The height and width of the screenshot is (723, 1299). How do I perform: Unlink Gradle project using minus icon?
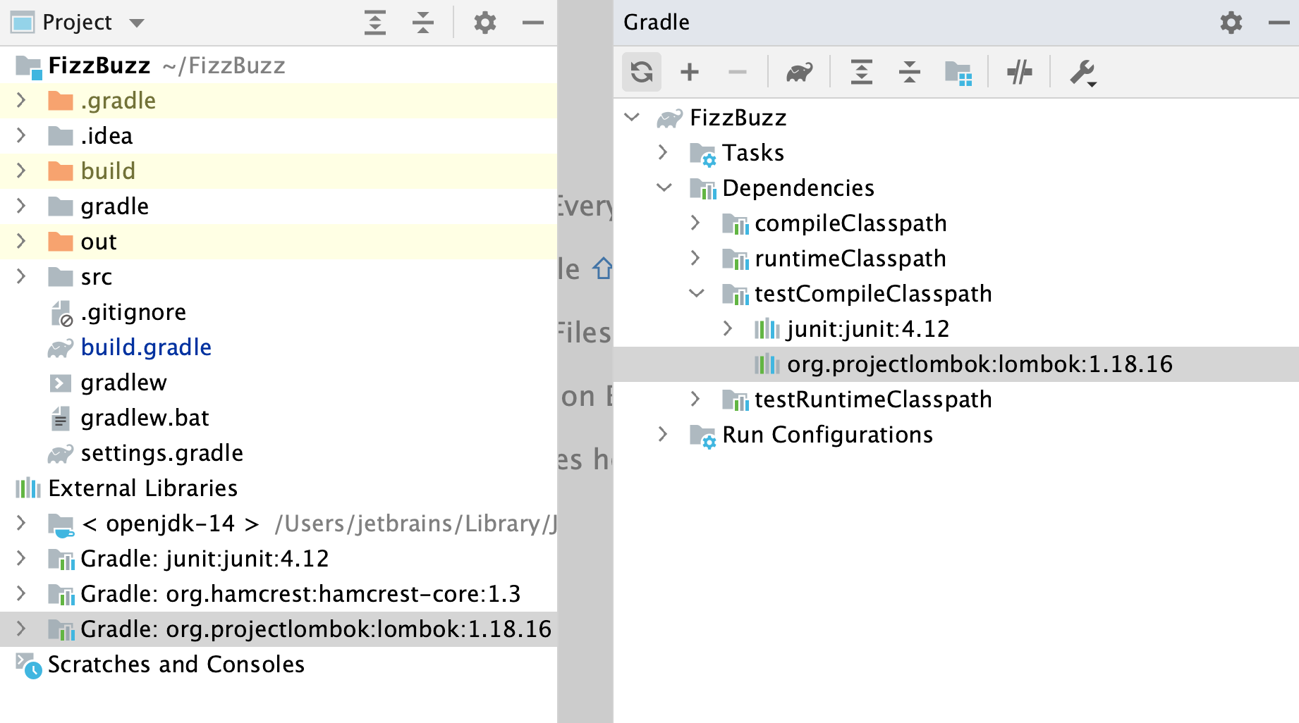coord(737,71)
